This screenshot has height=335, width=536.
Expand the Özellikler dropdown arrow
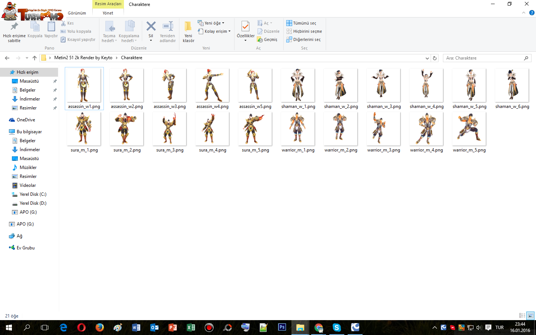[x=245, y=41]
